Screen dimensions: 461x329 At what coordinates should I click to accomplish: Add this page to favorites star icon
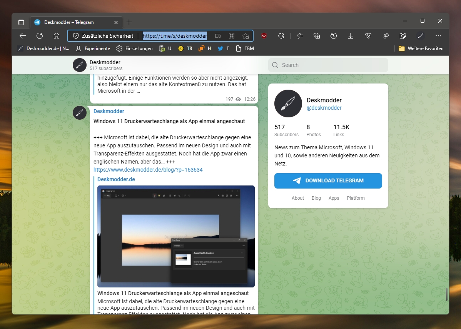[x=246, y=36]
